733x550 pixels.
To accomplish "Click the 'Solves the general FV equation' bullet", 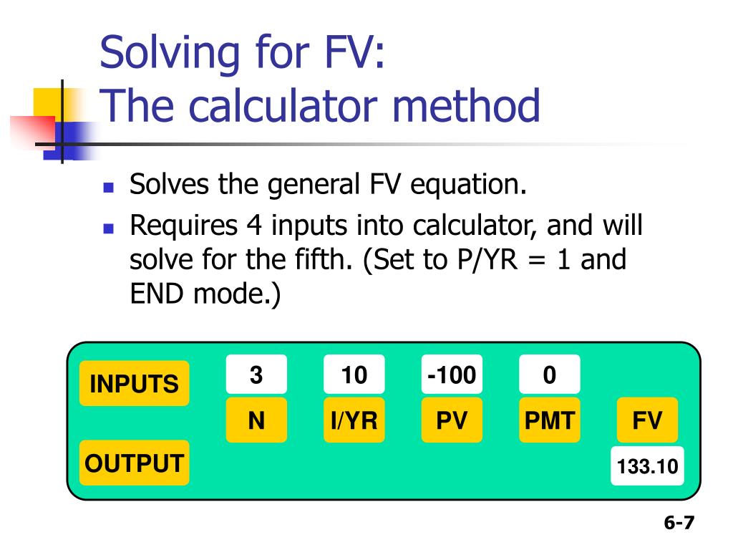I will [328, 184].
